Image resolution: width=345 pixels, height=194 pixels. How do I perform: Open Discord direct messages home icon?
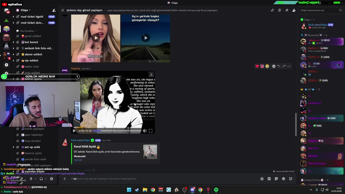point(6,11)
